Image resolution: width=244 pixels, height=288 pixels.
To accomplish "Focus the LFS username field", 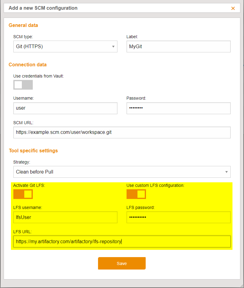I will [x=65, y=217].
